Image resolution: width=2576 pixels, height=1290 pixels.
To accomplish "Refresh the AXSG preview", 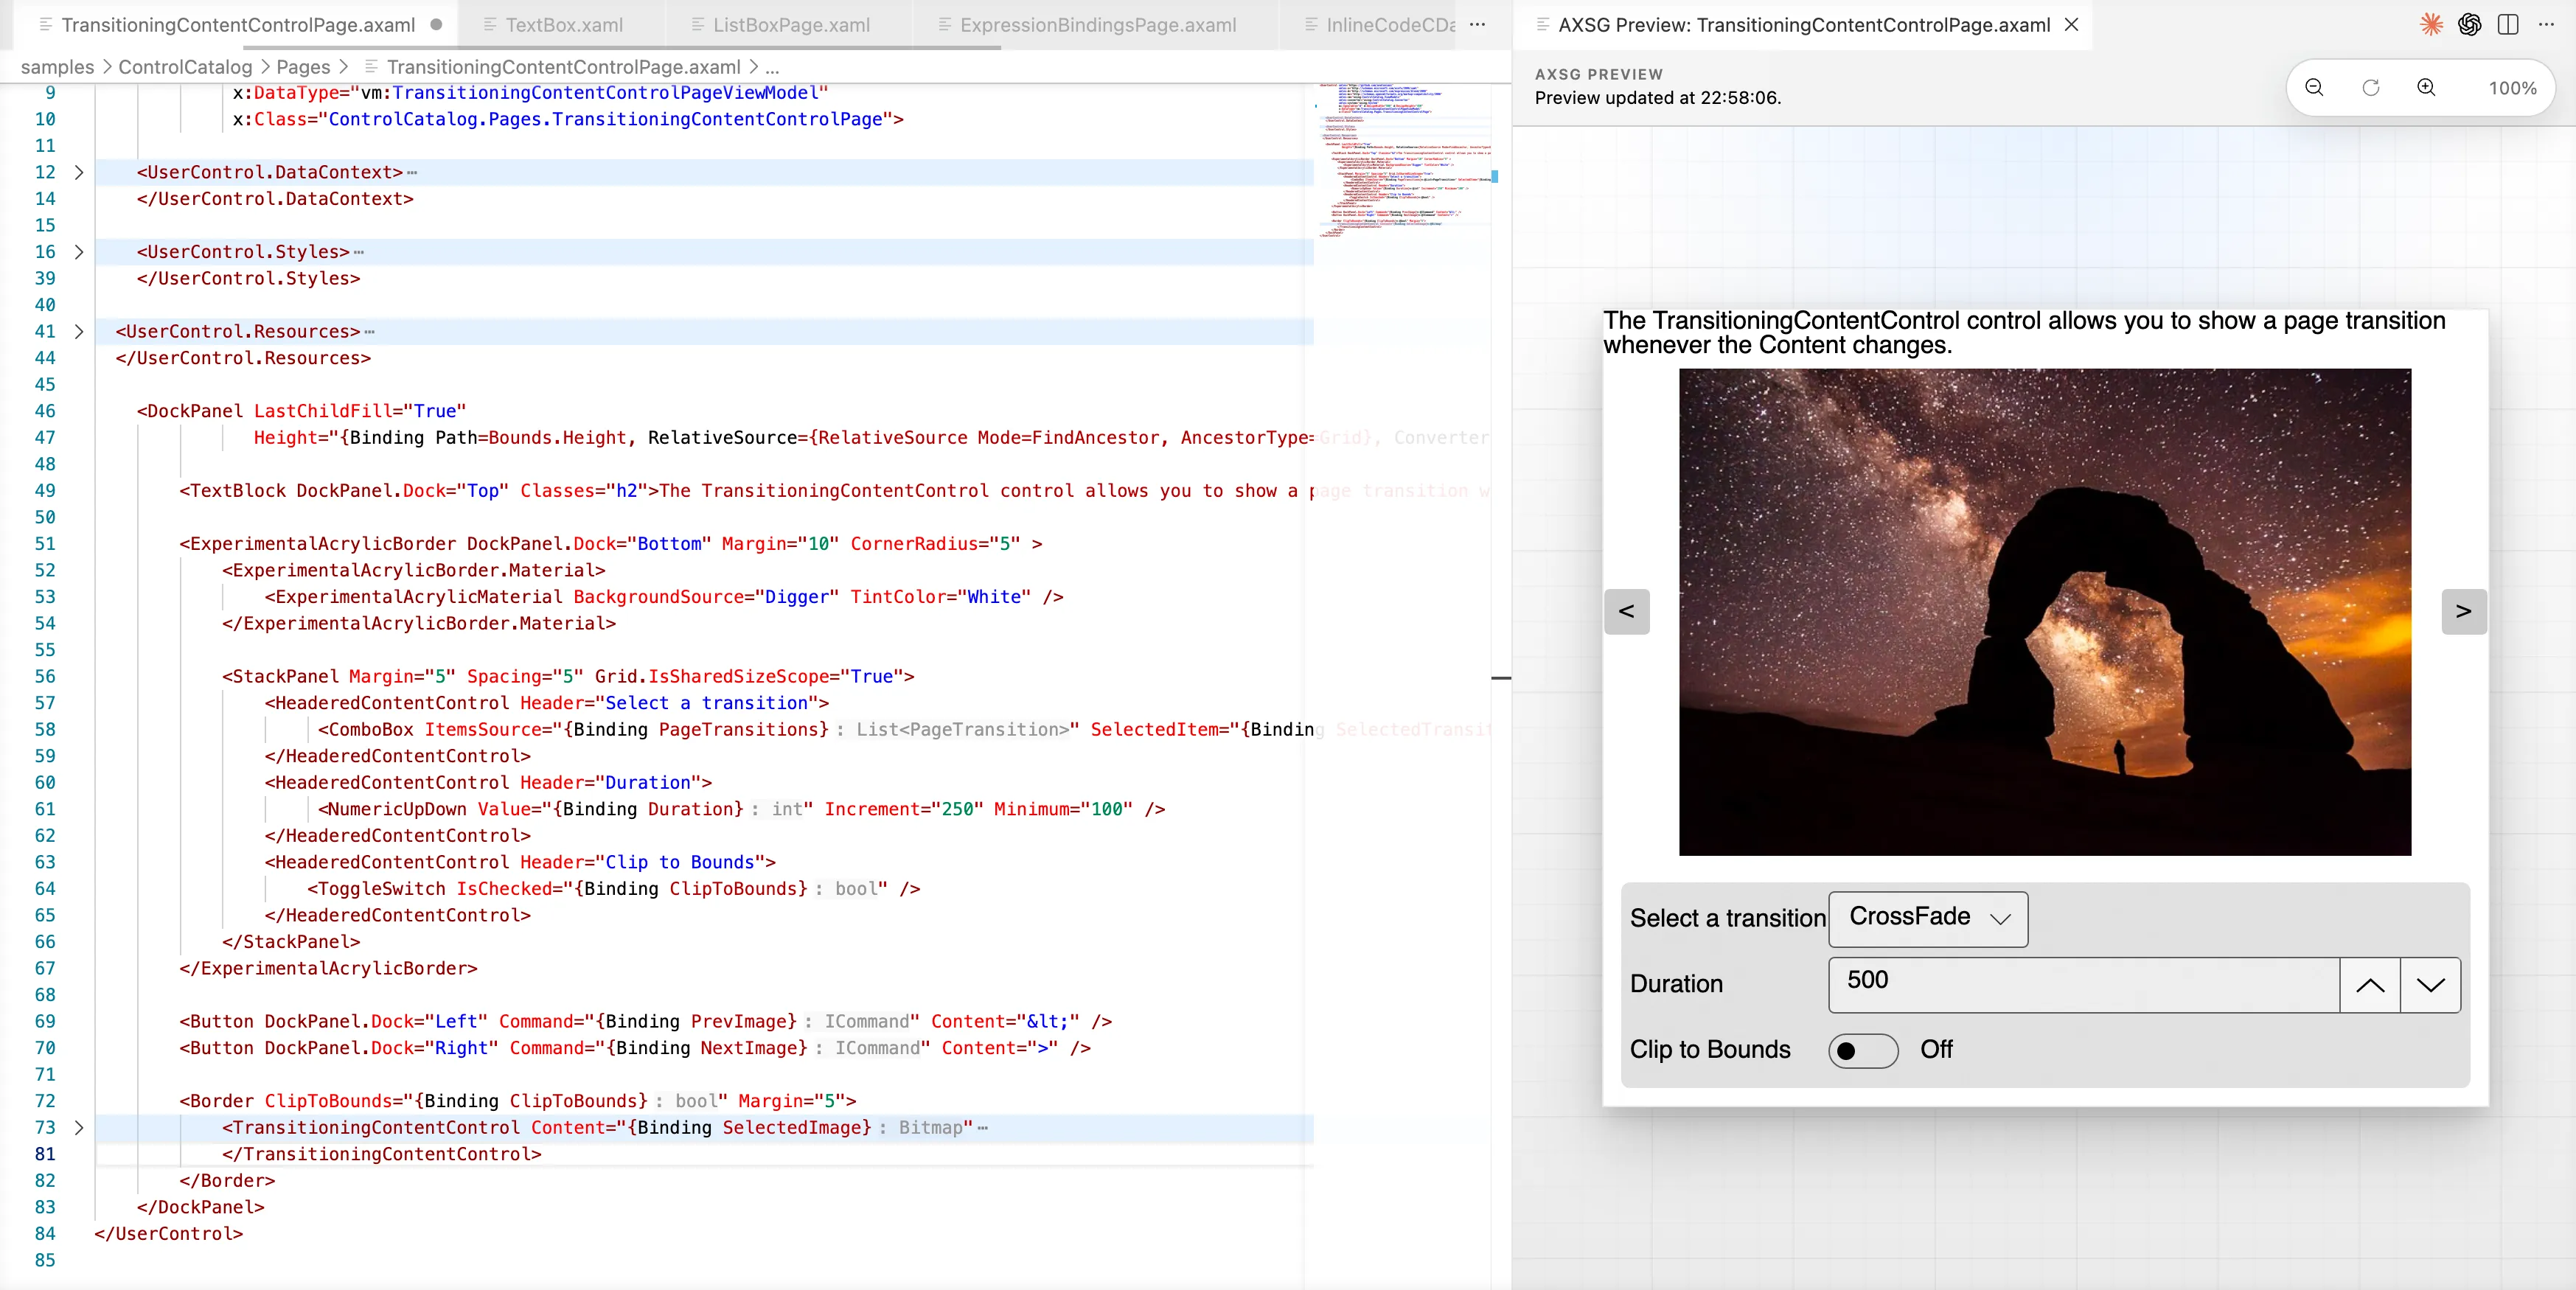I will [x=2370, y=88].
